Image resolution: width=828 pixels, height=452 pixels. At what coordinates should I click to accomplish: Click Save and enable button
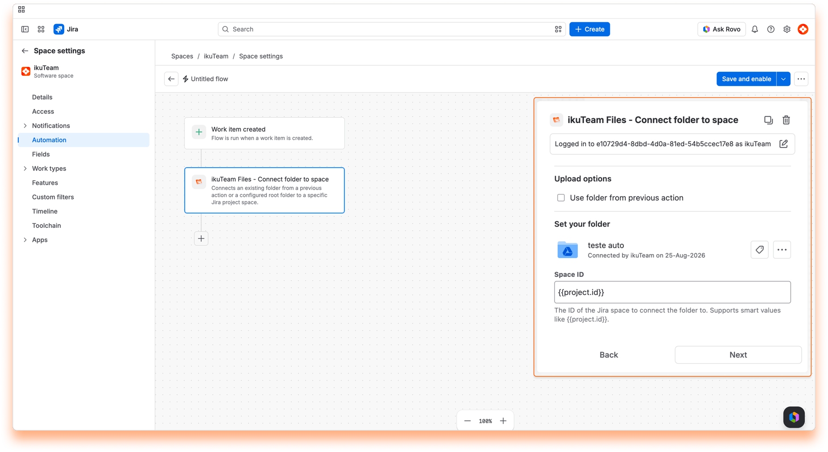click(746, 79)
